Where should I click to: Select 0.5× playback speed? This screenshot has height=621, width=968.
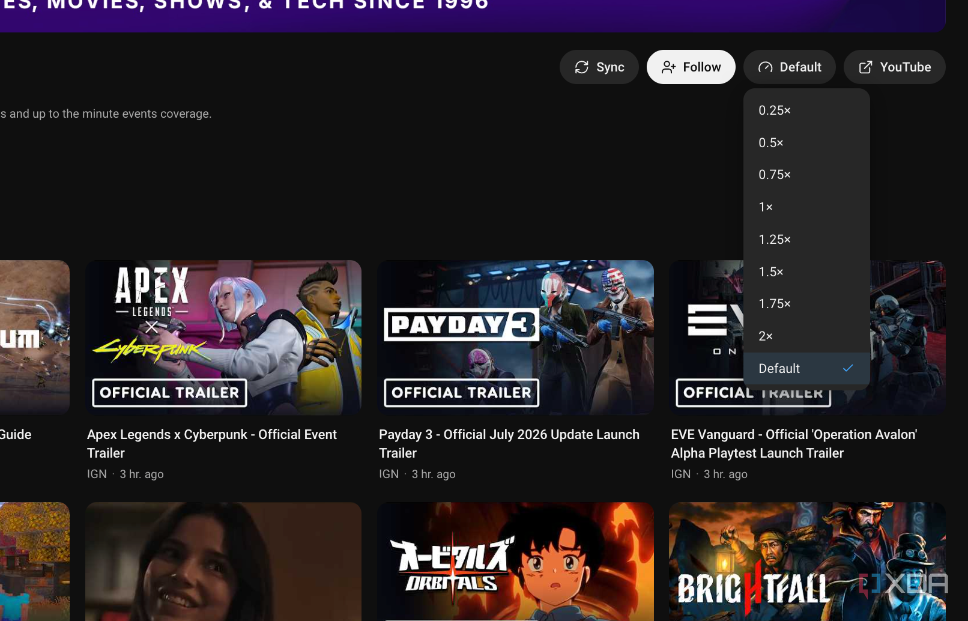tap(806, 142)
